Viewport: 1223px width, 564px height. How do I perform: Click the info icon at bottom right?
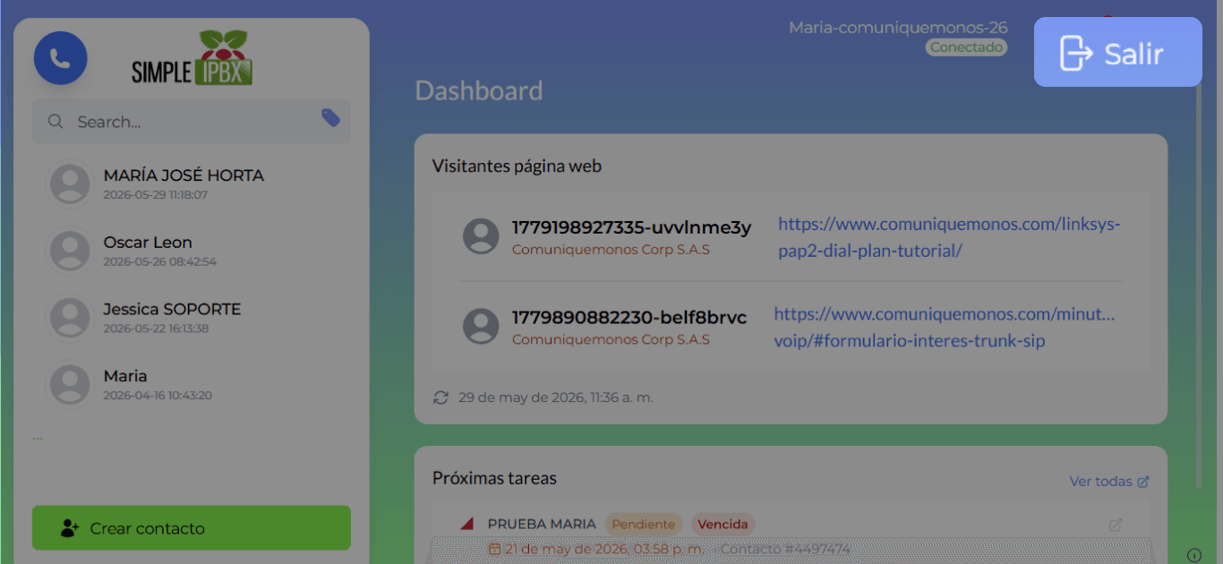point(1194,554)
